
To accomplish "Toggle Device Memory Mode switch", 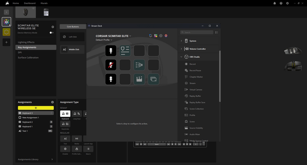I will (51, 33).
